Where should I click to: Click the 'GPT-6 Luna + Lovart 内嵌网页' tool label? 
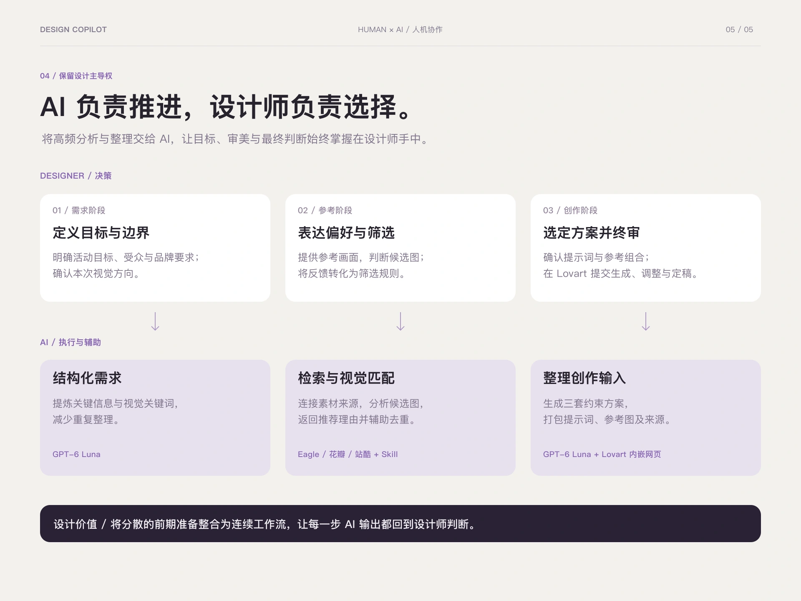[602, 455]
